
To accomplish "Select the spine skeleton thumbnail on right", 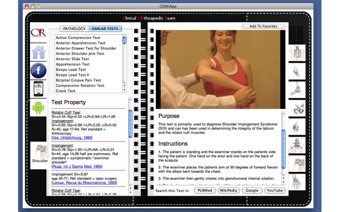I will [x=297, y=53].
